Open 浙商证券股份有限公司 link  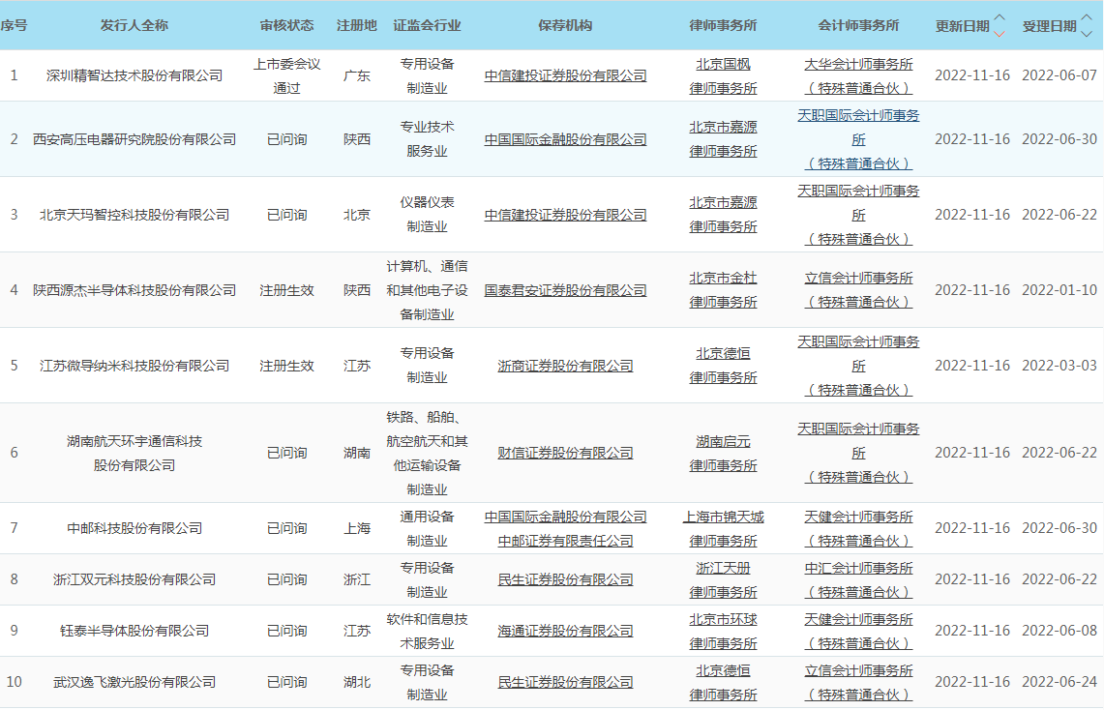[565, 366]
